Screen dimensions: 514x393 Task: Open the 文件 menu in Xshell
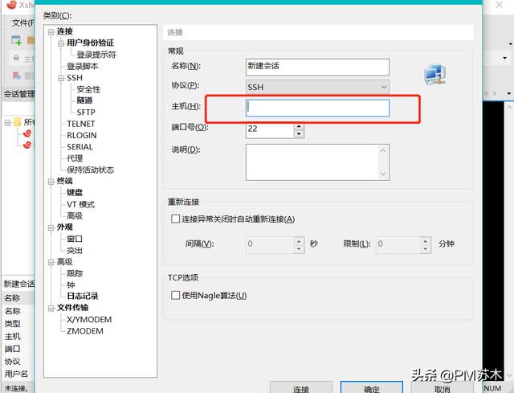click(x=22, y=23)
